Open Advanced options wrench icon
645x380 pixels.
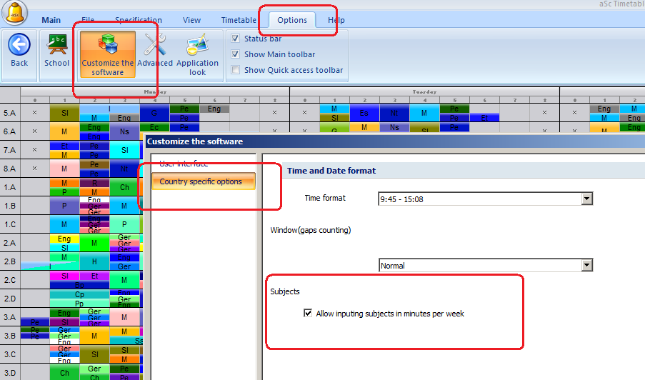(155, 46)
